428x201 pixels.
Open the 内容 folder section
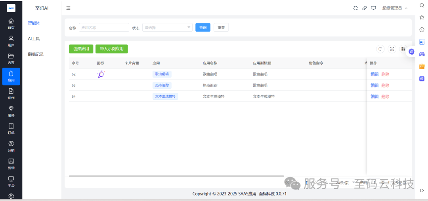(x=11, y=59)
